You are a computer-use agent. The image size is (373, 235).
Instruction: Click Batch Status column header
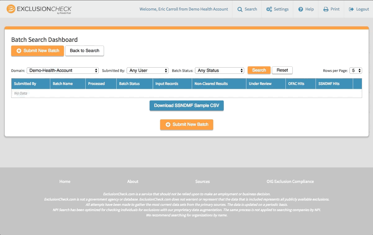[x=135, y=84]
